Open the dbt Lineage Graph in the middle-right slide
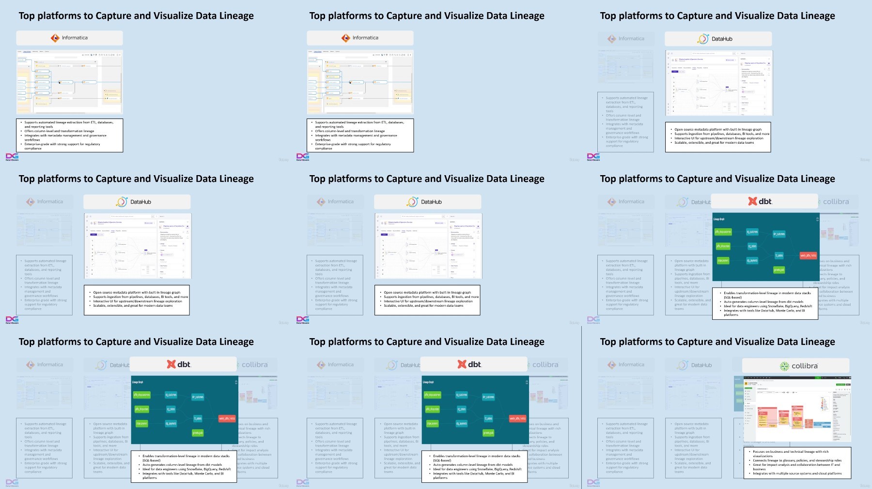872x489 pixels. pyautogui.click(x=766, y=247)
